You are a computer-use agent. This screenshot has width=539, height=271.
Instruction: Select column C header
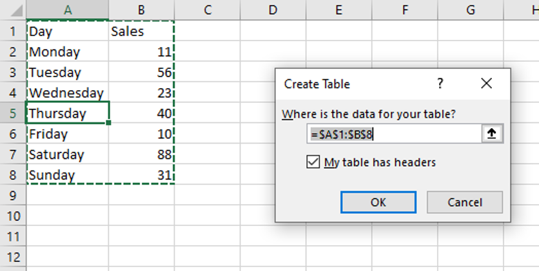tap(207, 10)
